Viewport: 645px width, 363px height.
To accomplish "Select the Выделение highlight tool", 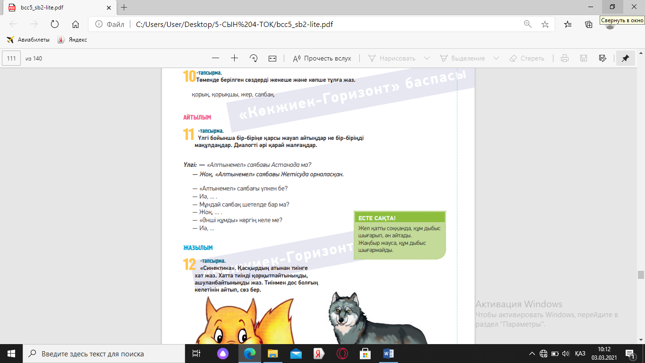I will click(462, 58).
